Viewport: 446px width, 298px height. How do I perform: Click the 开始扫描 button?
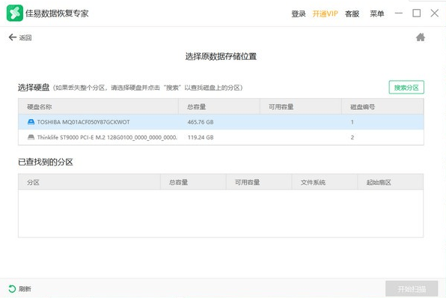point(412,289)
